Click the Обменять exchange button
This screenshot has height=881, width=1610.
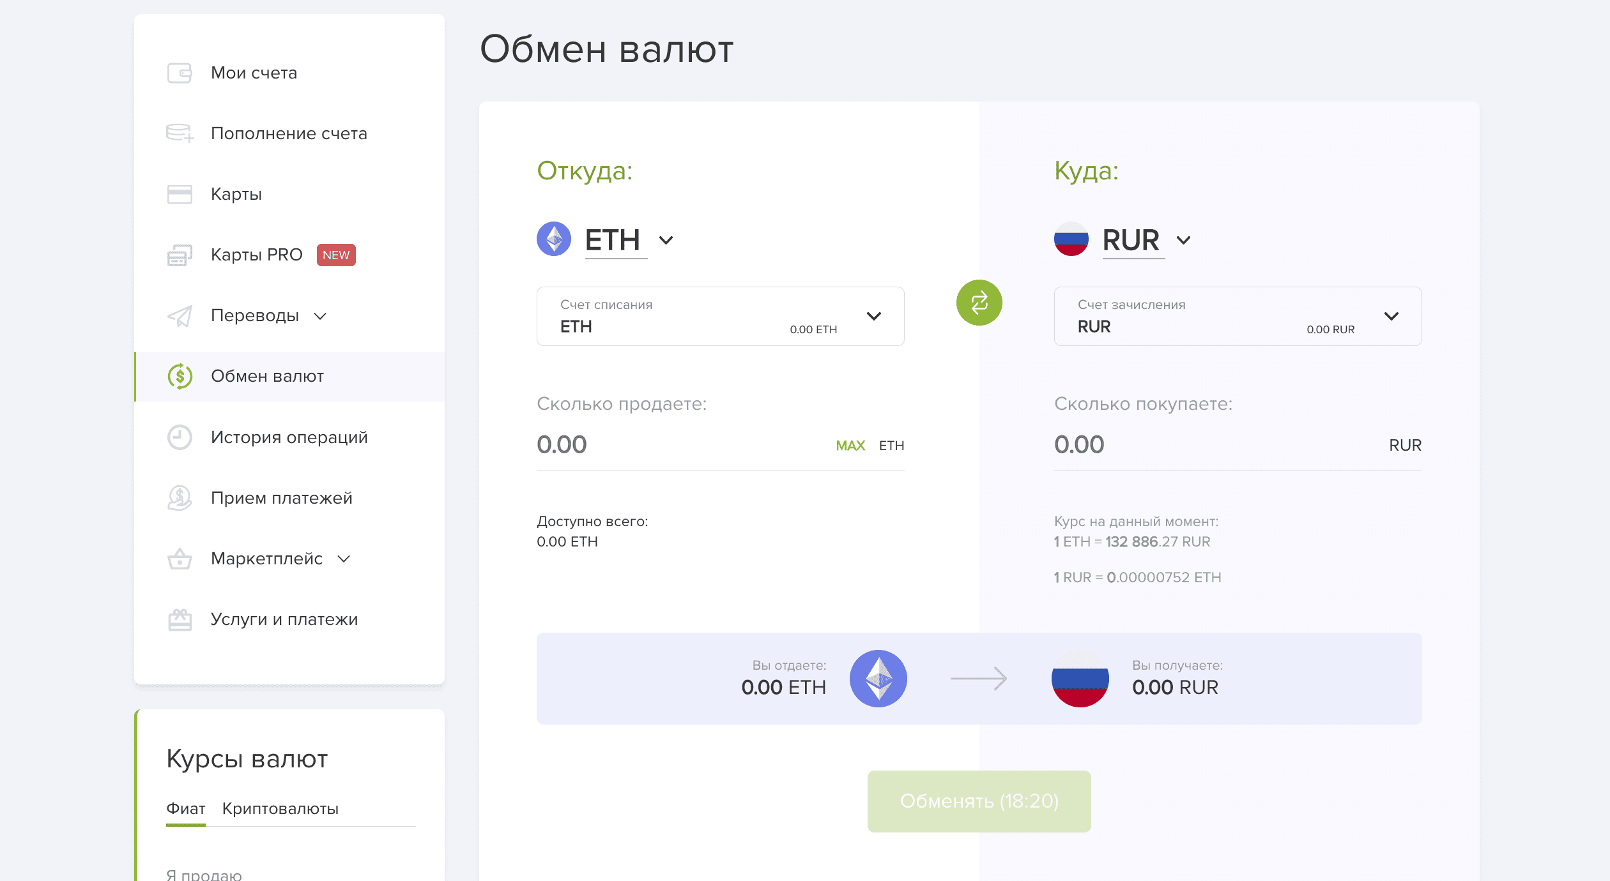[x=979, y=801]
